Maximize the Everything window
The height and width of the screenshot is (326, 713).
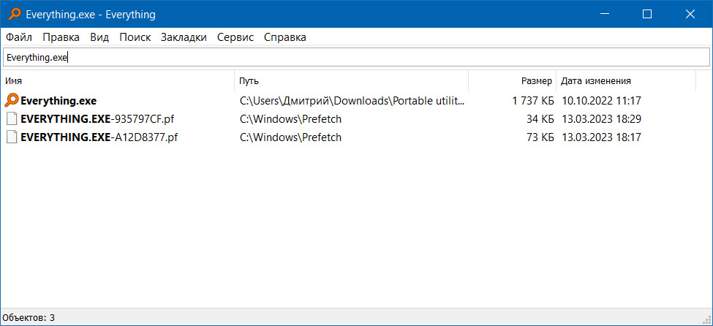point(646,15)
